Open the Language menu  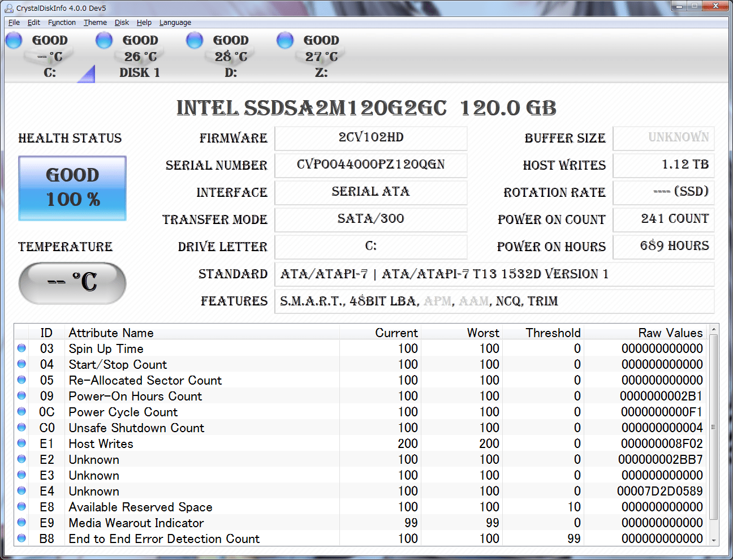pyautogui.click(x=175, y=23)
